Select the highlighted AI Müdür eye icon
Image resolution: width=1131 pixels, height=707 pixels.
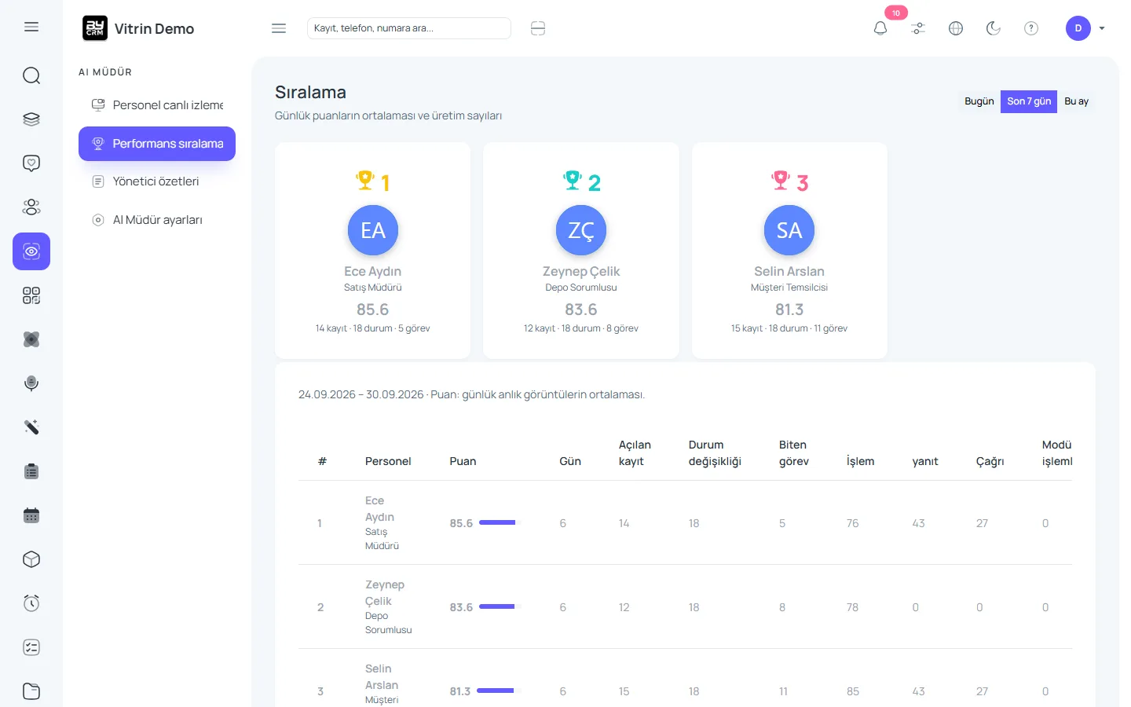[31, 251]
